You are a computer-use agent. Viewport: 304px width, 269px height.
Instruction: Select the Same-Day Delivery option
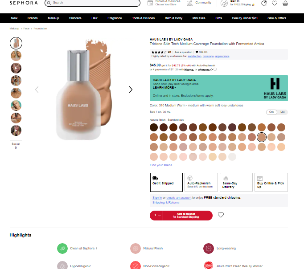[236, 183]
